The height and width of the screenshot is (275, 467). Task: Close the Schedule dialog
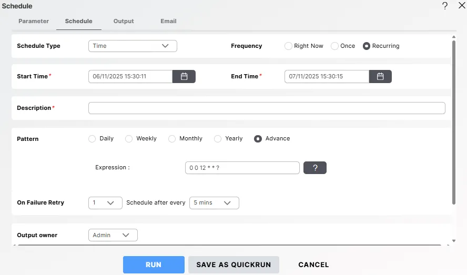pyautogui.click(x=461, y=6)
